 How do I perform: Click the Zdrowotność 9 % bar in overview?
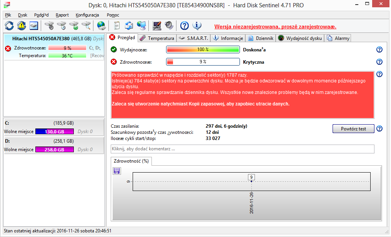pyautogui.click(x=203, y=62)
